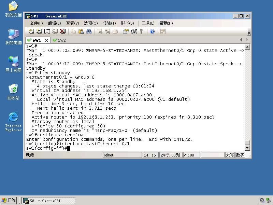This screenshot has height=205, width=273.
Task: Click 'Priority 50 (configured 50)' line
Action: (68, 126)
